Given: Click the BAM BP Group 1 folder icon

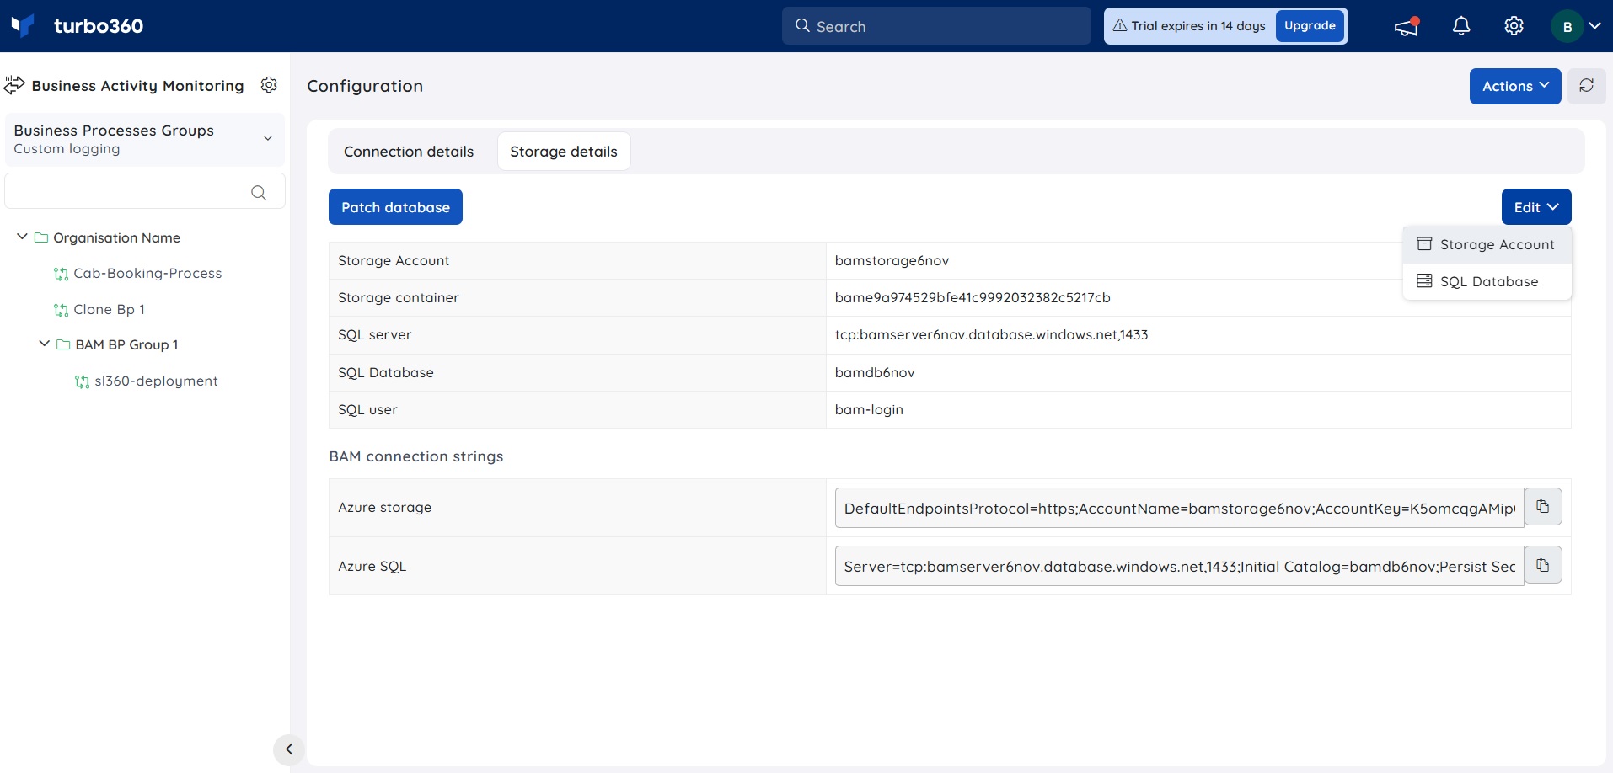Looking at the screenshot, I should click(x=62, y=344).
